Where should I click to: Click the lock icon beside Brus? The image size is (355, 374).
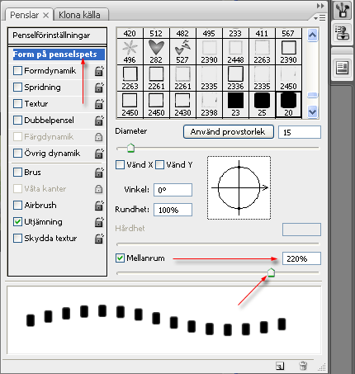pyautogui.click(x=99, y=173)
